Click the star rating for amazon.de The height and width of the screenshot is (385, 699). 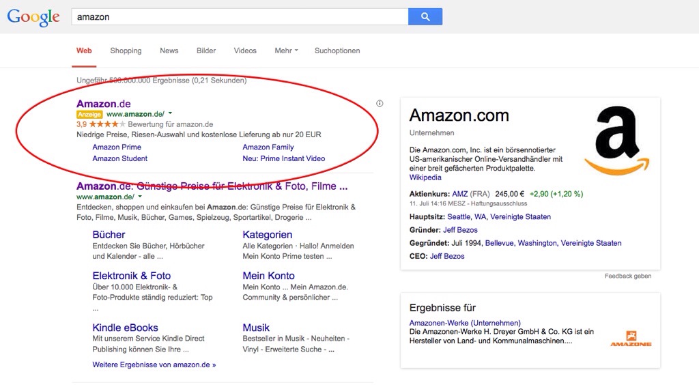coord(107,124)
